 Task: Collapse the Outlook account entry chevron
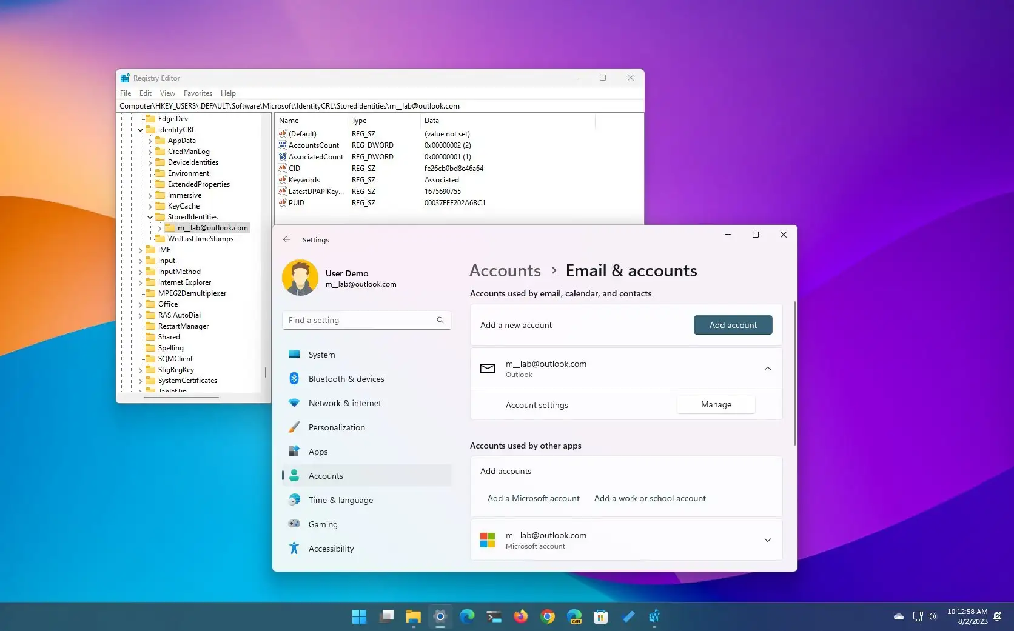(767, 369)
